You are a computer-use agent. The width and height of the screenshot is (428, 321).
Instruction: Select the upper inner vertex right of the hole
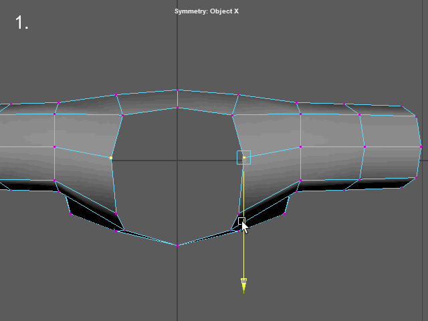point(232,115)
